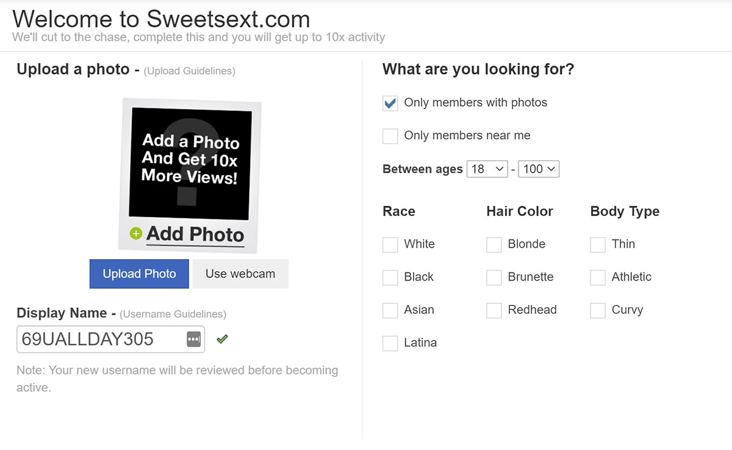Enable Only members near me
Image resolution: width=732 pixels, height=450 pixels.
(390, 136)
